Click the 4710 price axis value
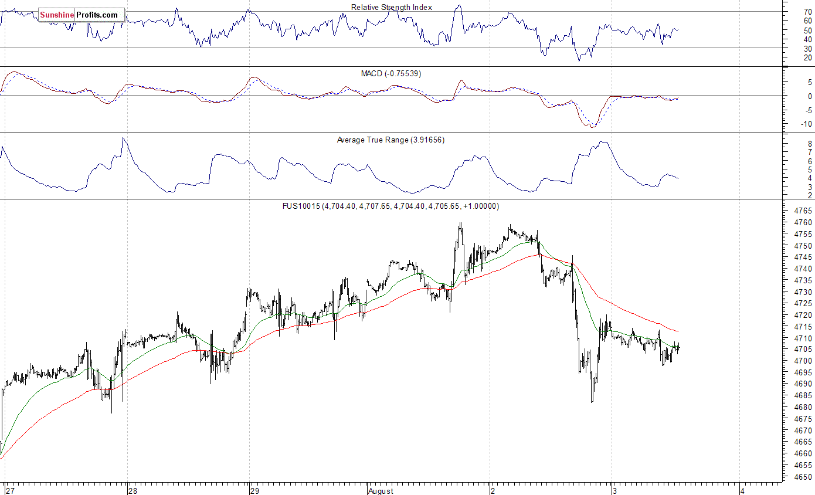Image resolution: width=815 pixels, height=495 pixels. coord(804,338)
